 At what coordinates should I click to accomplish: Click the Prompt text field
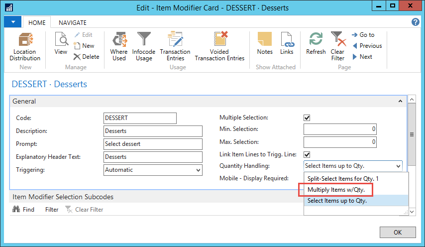pos(153,144)
